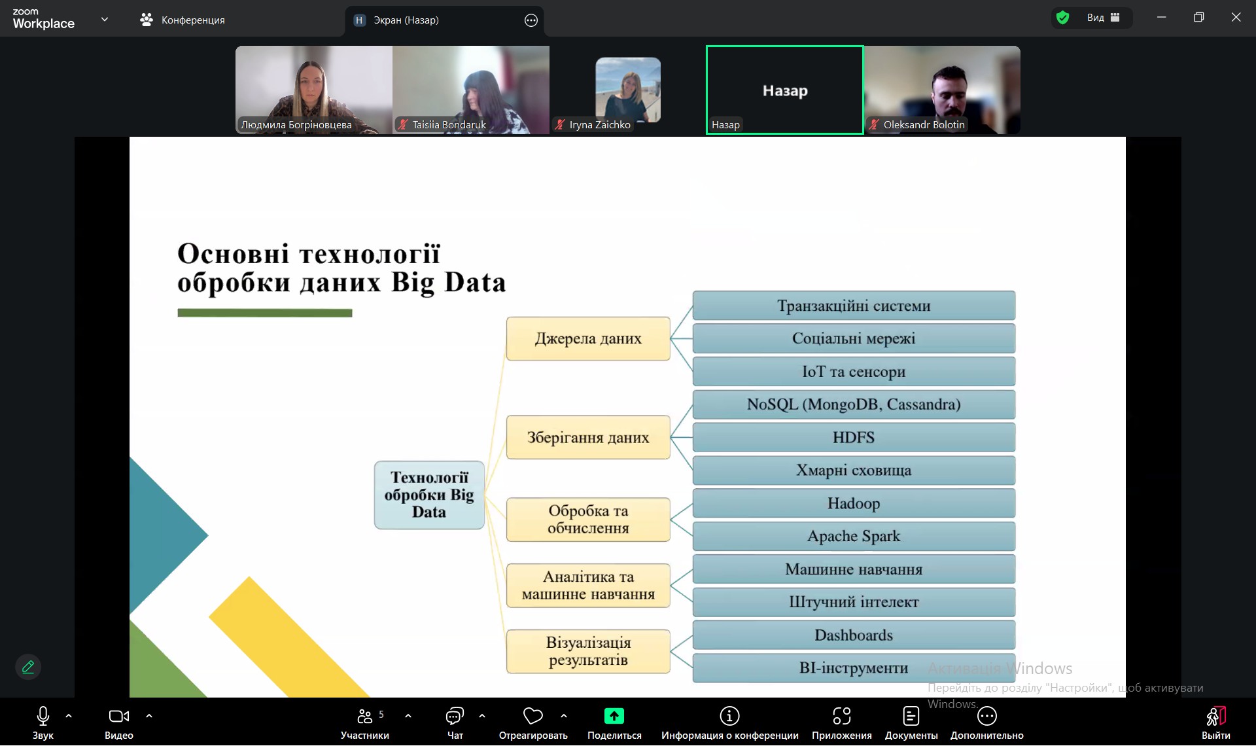Expand audio options arrow beside microphone
Viewport: 1256px width, 746px height.
pos(69,716)
